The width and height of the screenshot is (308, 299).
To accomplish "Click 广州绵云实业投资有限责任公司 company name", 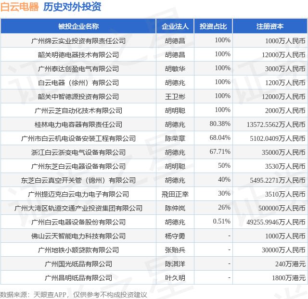I will (x=78, y=41).
